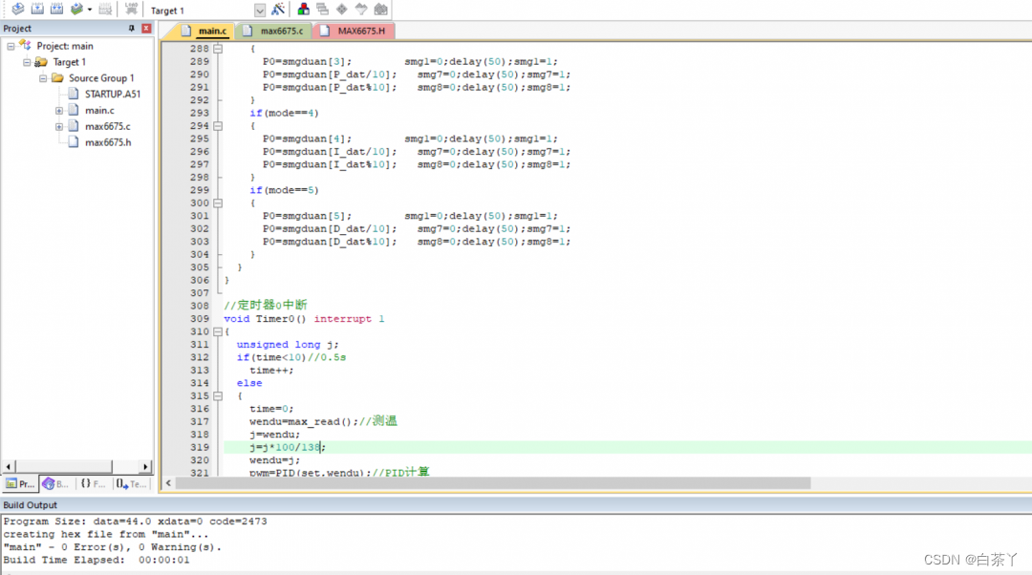Click the Batch Build toolbar icon
Image resolution: width=1032 pixels, height=575 pixels.
(x=76, y=10)
